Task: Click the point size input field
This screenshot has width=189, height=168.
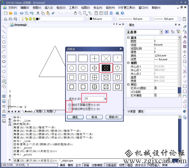Action: click(94, 99)
